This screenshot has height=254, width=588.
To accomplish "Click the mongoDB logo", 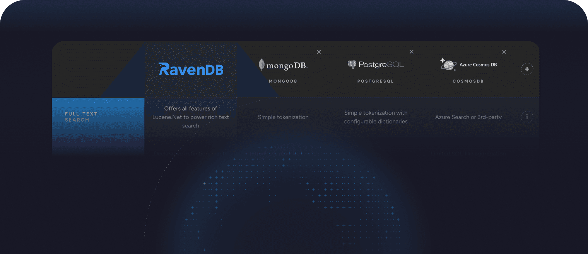I will [x=283, y=65].
